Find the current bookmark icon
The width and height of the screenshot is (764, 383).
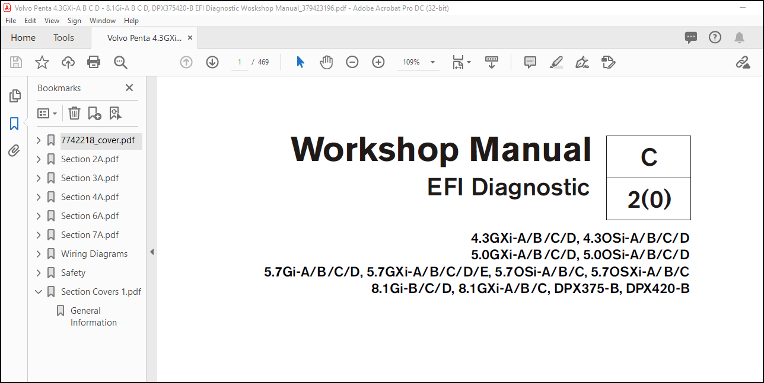pos(115,113)
